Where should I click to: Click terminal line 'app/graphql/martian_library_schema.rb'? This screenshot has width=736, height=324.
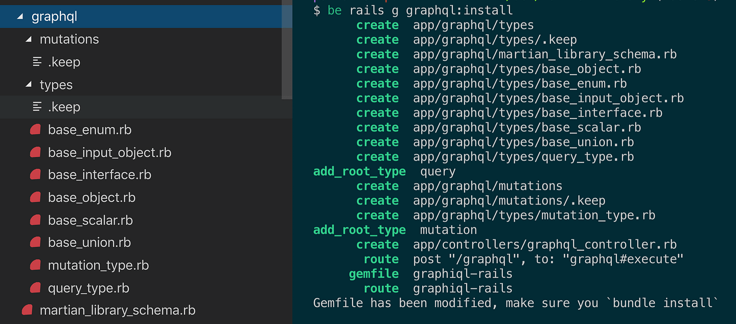[x=545, y=54]
